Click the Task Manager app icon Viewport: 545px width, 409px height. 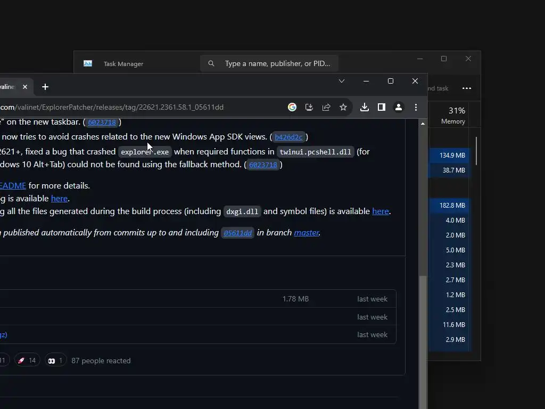click(88, 64)
